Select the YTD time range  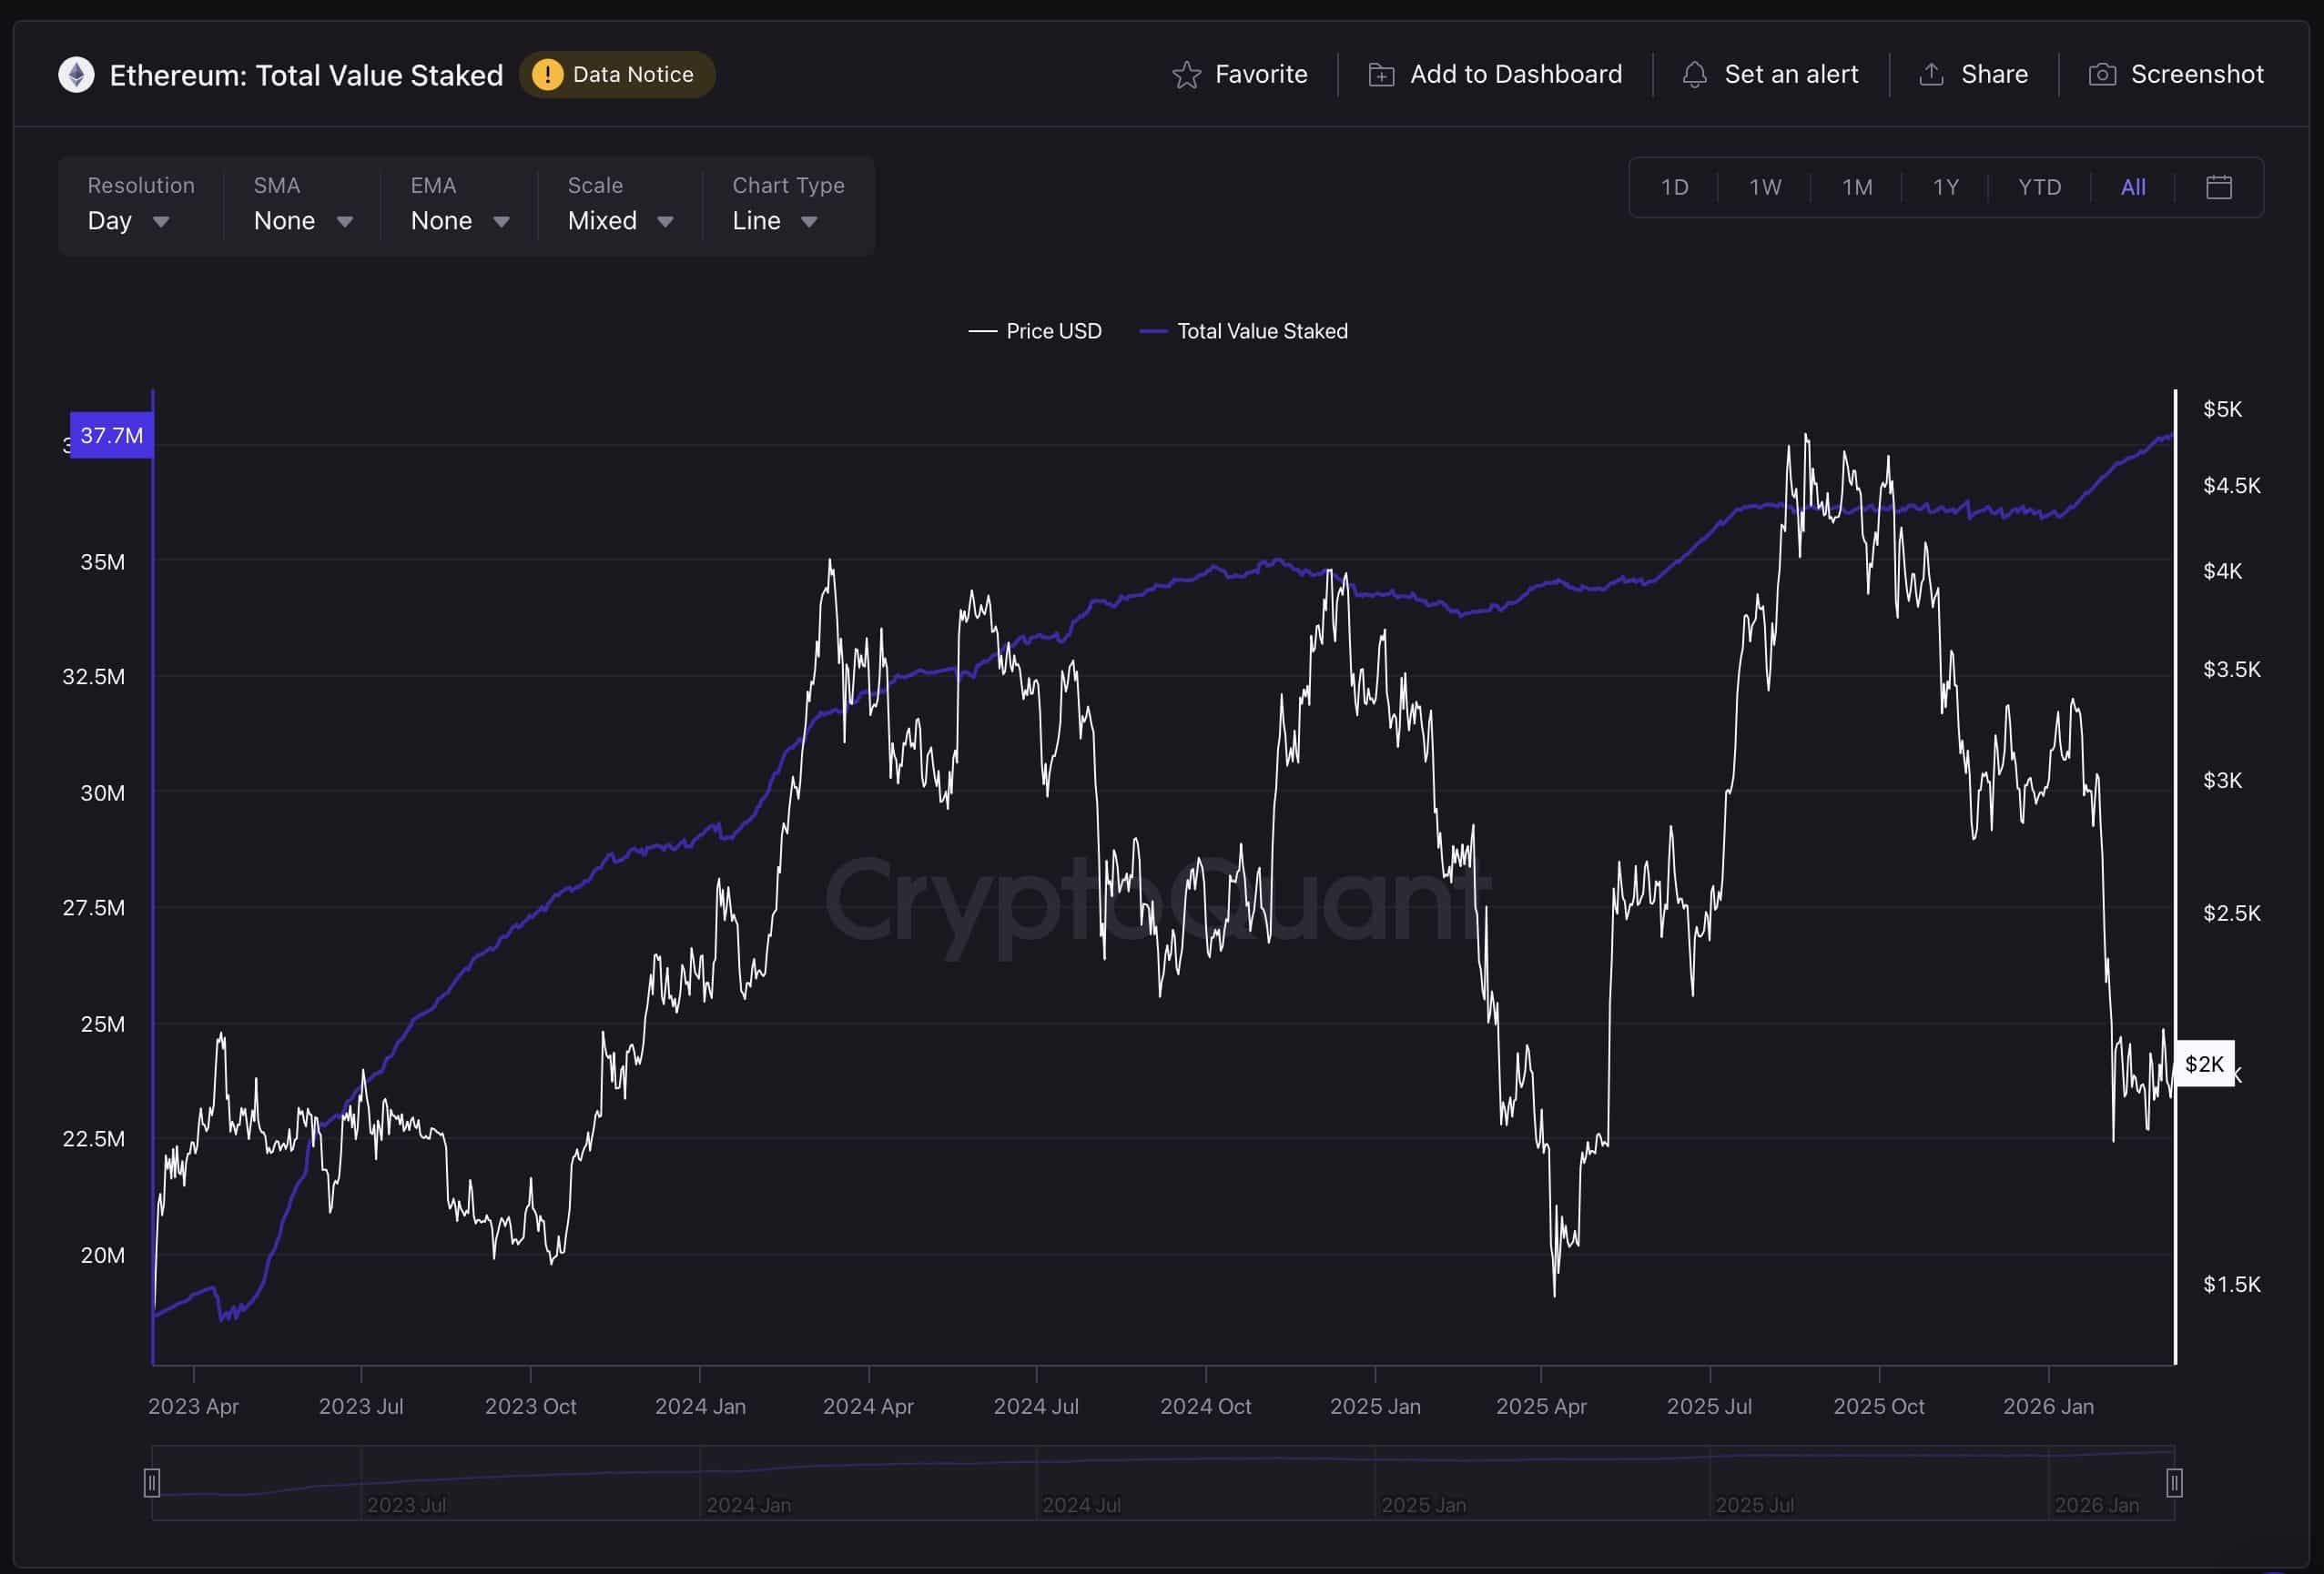click(x=2039, y=188)
